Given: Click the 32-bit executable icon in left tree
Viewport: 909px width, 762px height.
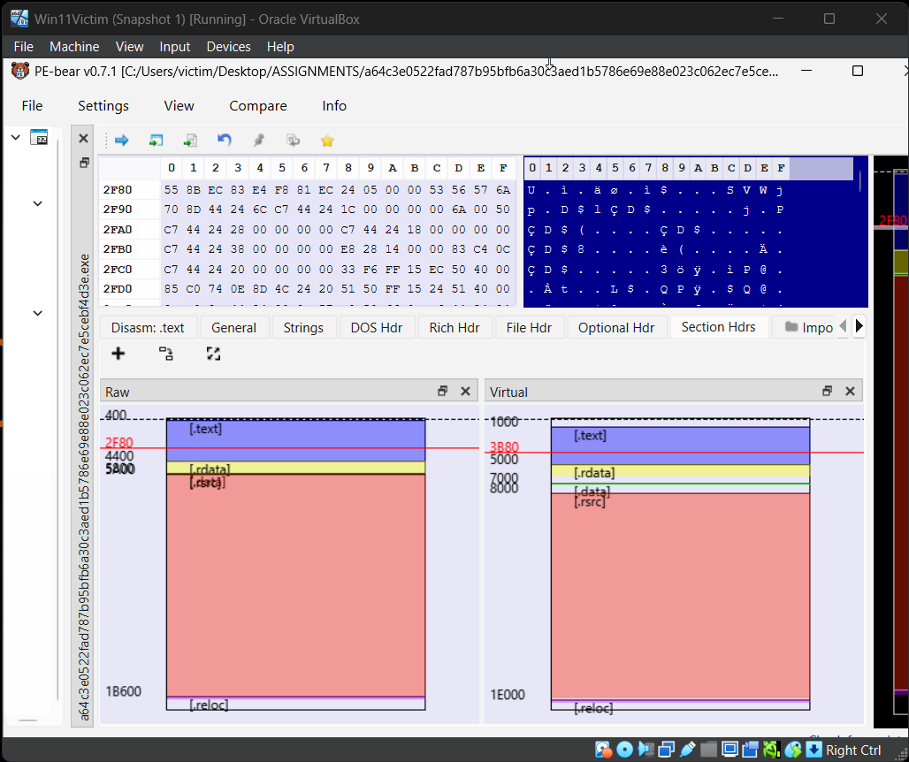Looking at the screenshot, I should pos(39,137).
